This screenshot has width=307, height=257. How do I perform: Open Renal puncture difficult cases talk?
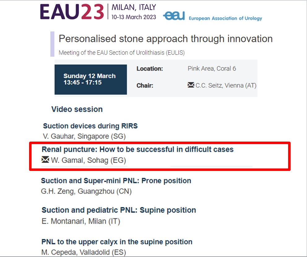(x=137, y=149)
